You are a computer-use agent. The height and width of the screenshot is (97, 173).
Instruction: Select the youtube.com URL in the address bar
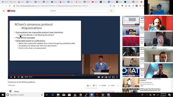(x=52, y=6)
